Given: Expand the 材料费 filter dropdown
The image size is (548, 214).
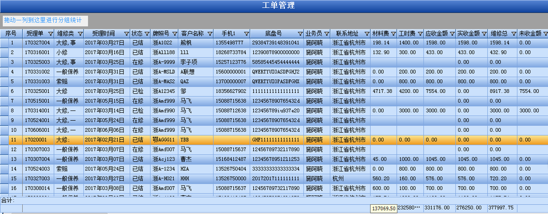Looking at the screenshot, I should coord(393,34).
